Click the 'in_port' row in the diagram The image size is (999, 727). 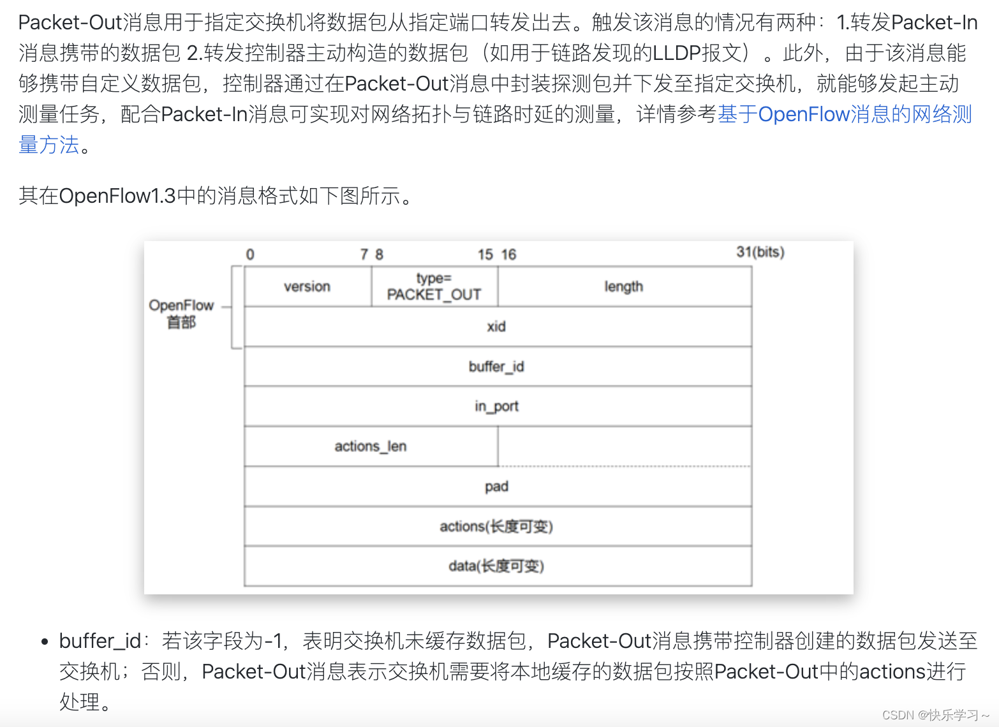click(x=498, y=407)
